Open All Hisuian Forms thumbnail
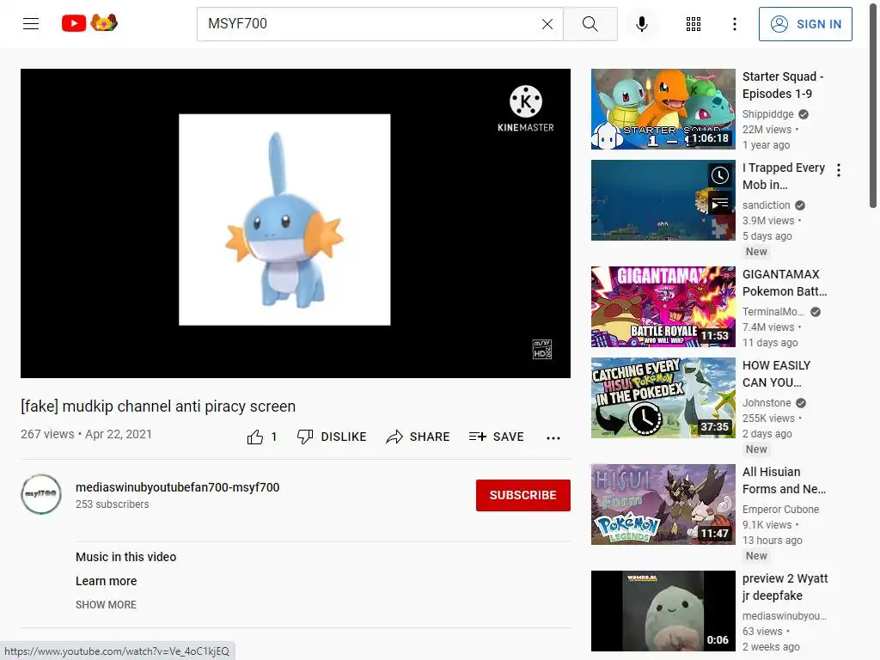 tap(663, 504)
